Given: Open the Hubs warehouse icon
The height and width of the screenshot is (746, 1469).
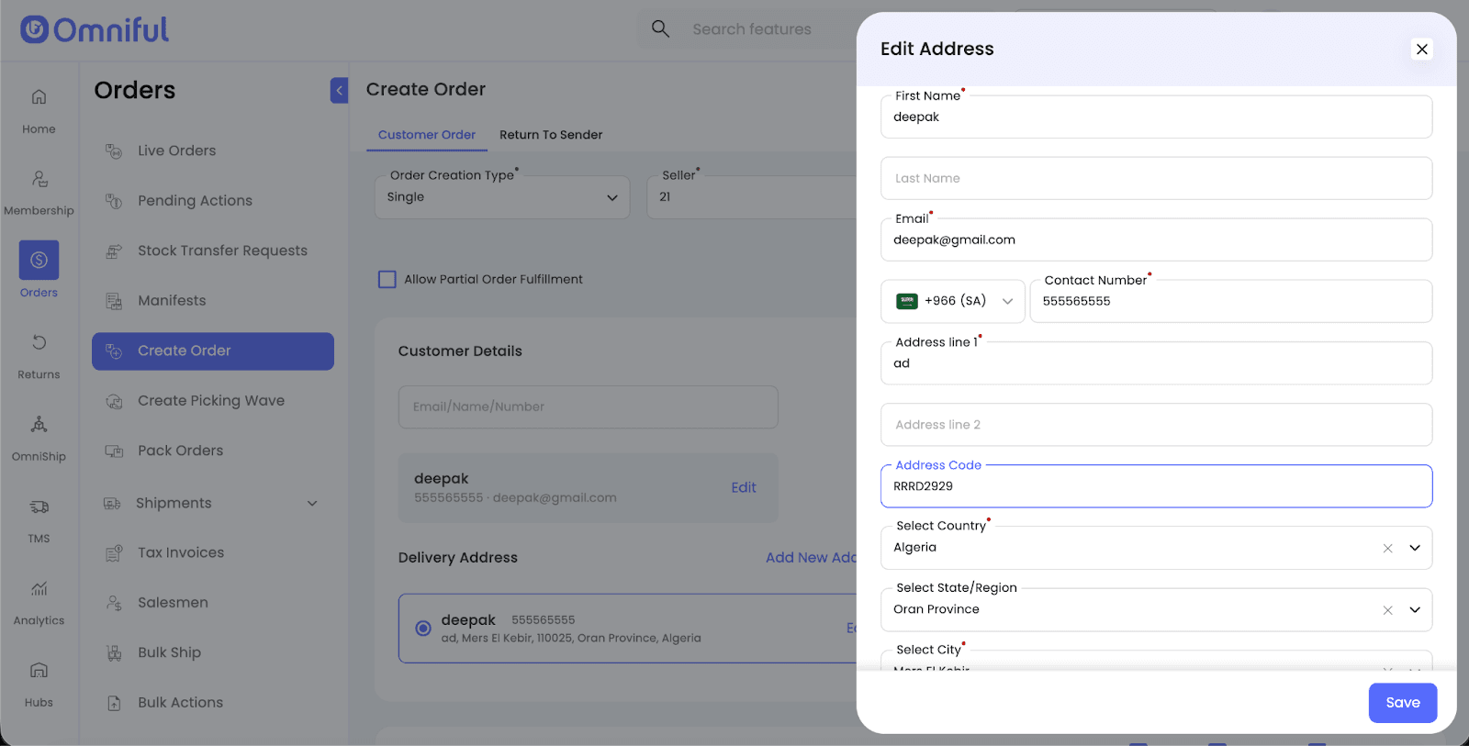Looking at the screenshot, I should pyautogui.click(x=39, y=671).
